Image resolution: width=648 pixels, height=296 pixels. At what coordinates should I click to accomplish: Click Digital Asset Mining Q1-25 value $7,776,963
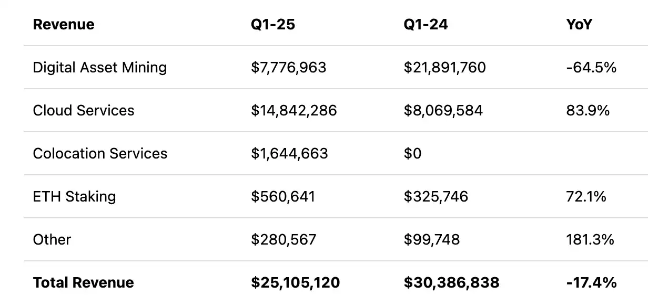(289, 68)
